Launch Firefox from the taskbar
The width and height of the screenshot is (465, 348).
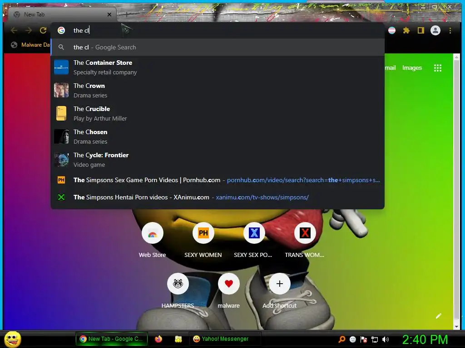coord(158,339)
